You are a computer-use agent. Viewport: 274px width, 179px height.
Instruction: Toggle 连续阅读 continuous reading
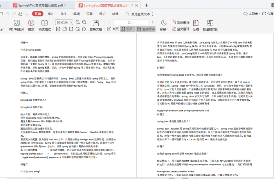pyautogui.click(x=146, y=29)
